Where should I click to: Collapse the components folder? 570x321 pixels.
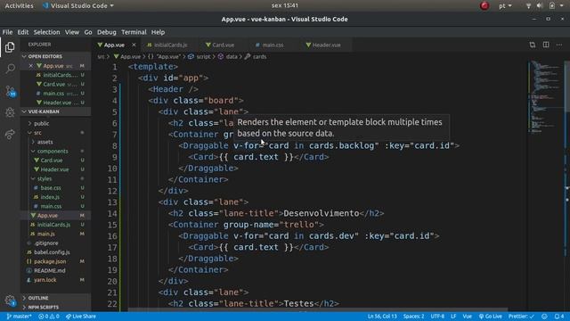pyautogui.click(x=55, y=151)
